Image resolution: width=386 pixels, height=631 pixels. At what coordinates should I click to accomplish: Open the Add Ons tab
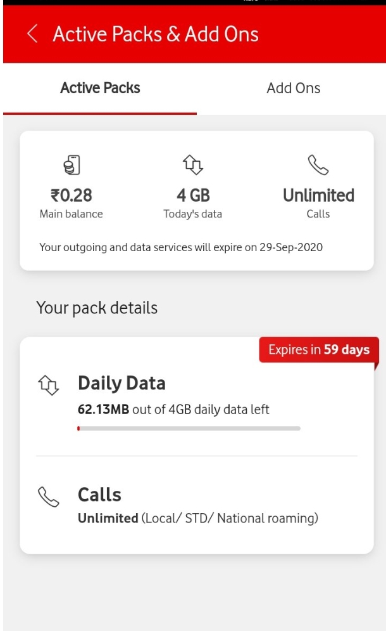tap(294, 88)
